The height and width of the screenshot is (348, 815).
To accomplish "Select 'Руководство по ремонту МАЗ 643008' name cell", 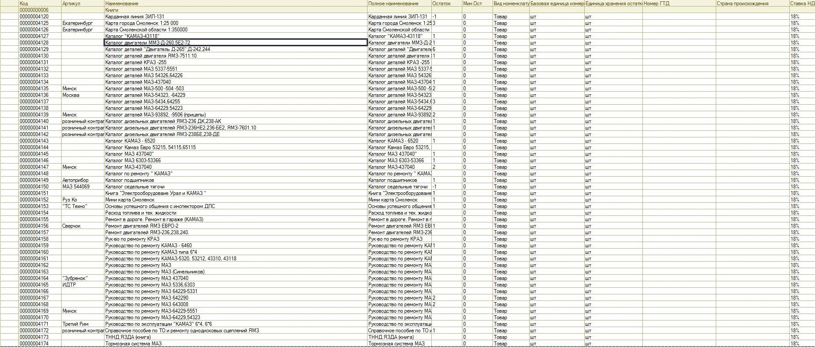I will 236,304.
